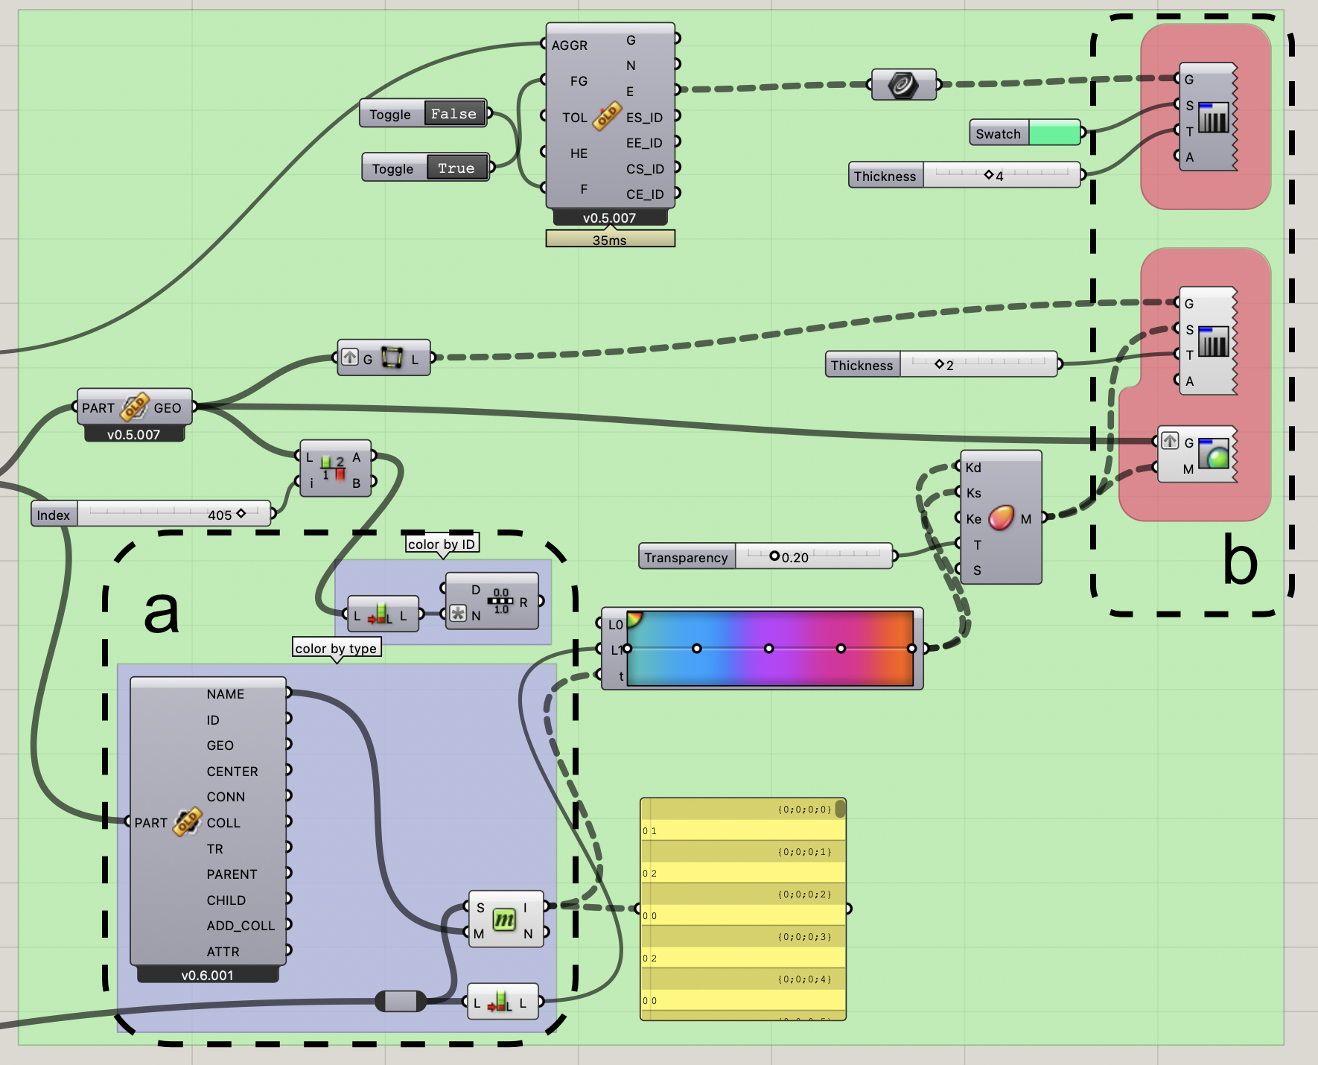Viewport: 1318px width, 1065px height.
Task: Toggle the True boolean toggle
Action: [456, 168]
